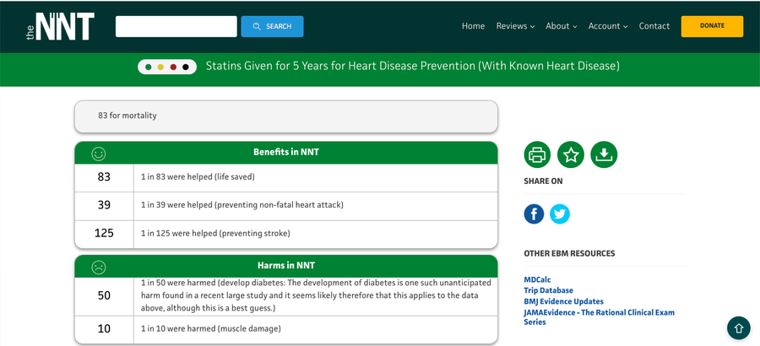760x346 pixels.
Task: Click the sad face Harms icon
Action: tap(99, 267)
